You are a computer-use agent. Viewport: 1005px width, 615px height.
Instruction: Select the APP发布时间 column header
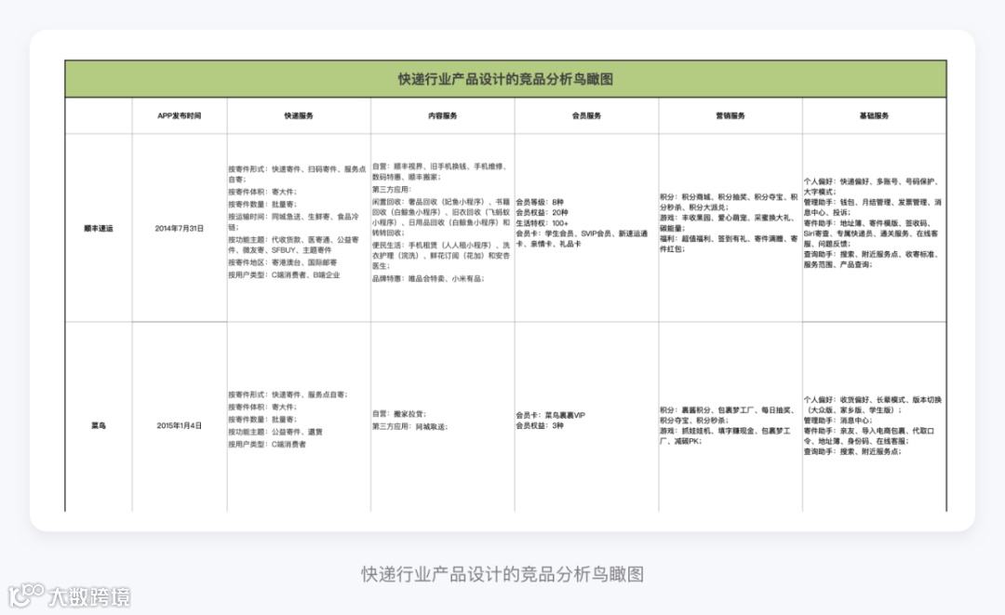click(x=180, y=116)
